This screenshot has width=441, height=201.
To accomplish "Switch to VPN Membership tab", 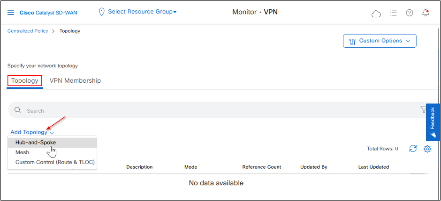I will point(75,80).
